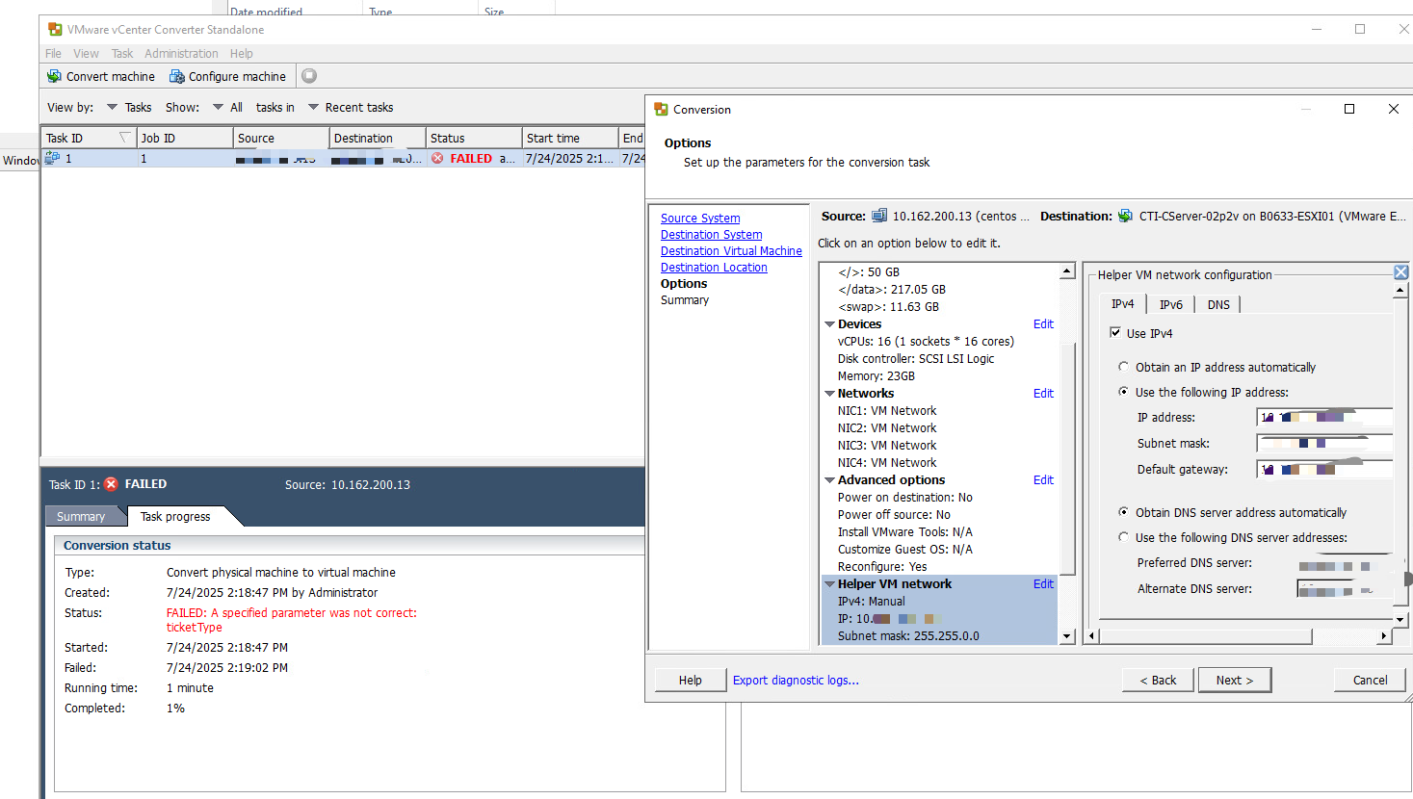Go to Source System step

tap(700, 219)
